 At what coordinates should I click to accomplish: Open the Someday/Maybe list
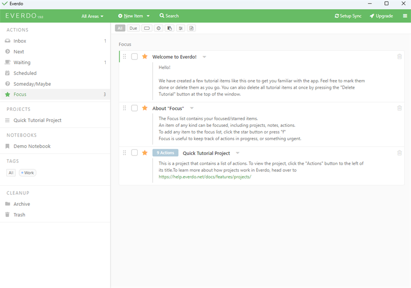55,84
